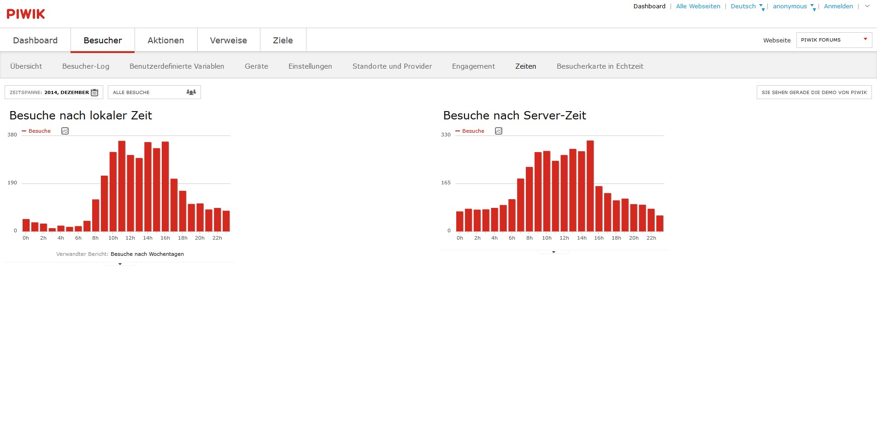The image size is (877, 425).
Task: Click the Piwik demo notice button
Action: click(814, 92)
